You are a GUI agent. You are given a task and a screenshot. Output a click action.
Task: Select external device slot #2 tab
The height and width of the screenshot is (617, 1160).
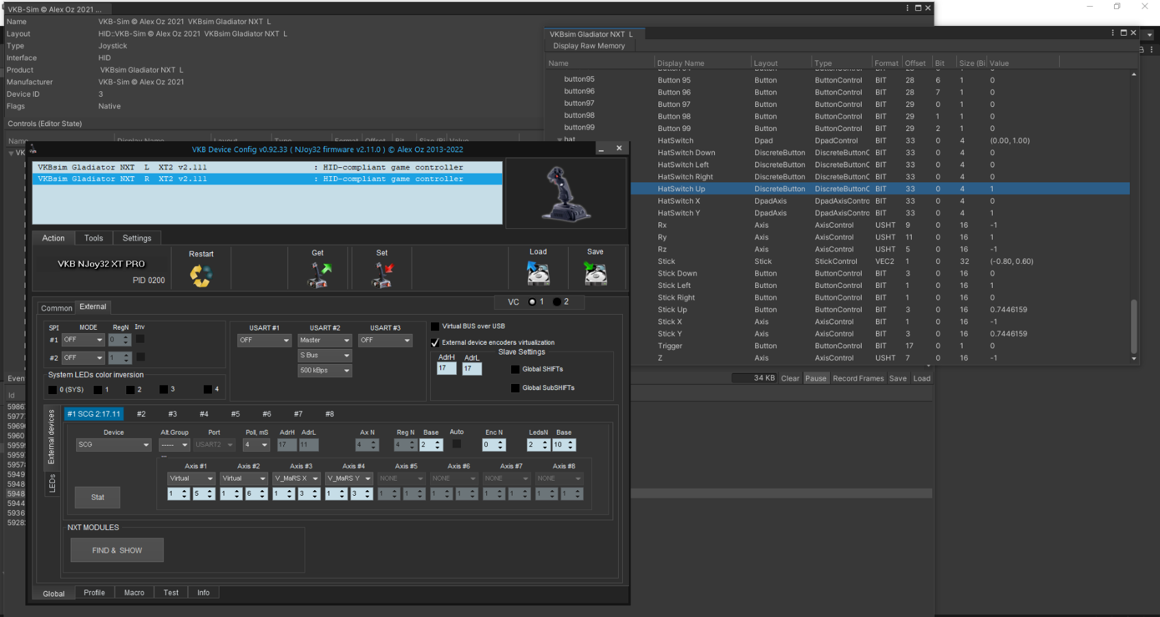coord(141,414)
